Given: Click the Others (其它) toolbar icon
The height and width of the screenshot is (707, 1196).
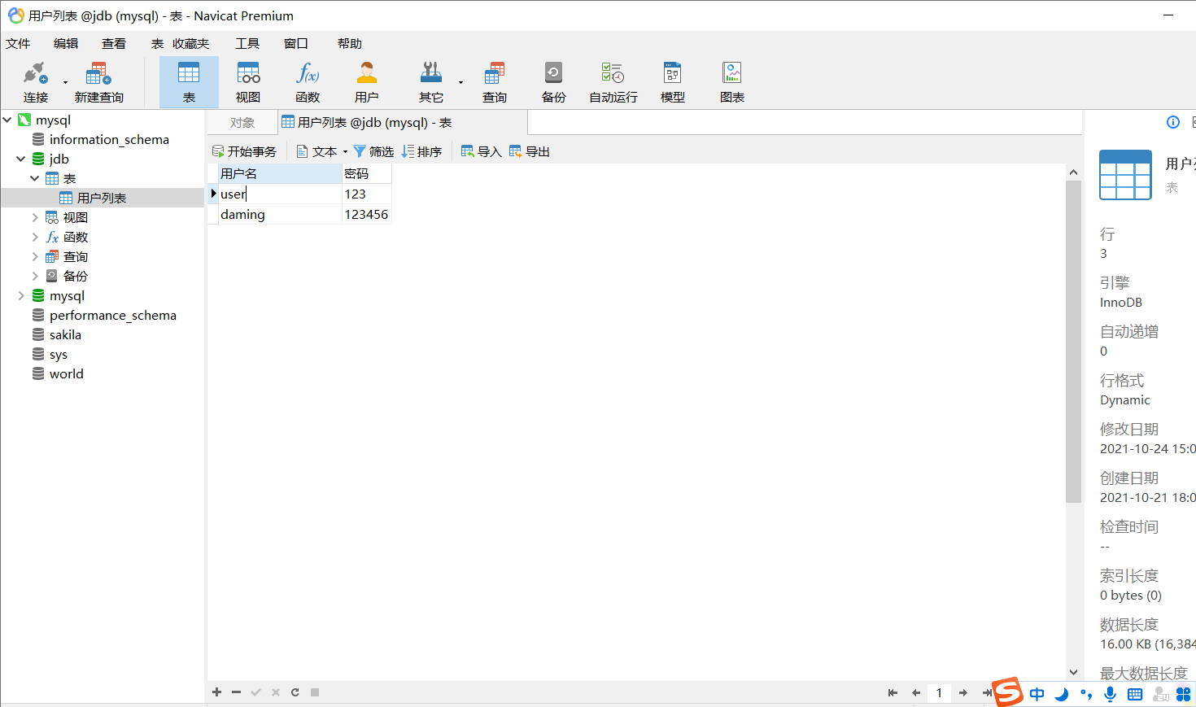Looking at the screenshot, I should 431,82.
